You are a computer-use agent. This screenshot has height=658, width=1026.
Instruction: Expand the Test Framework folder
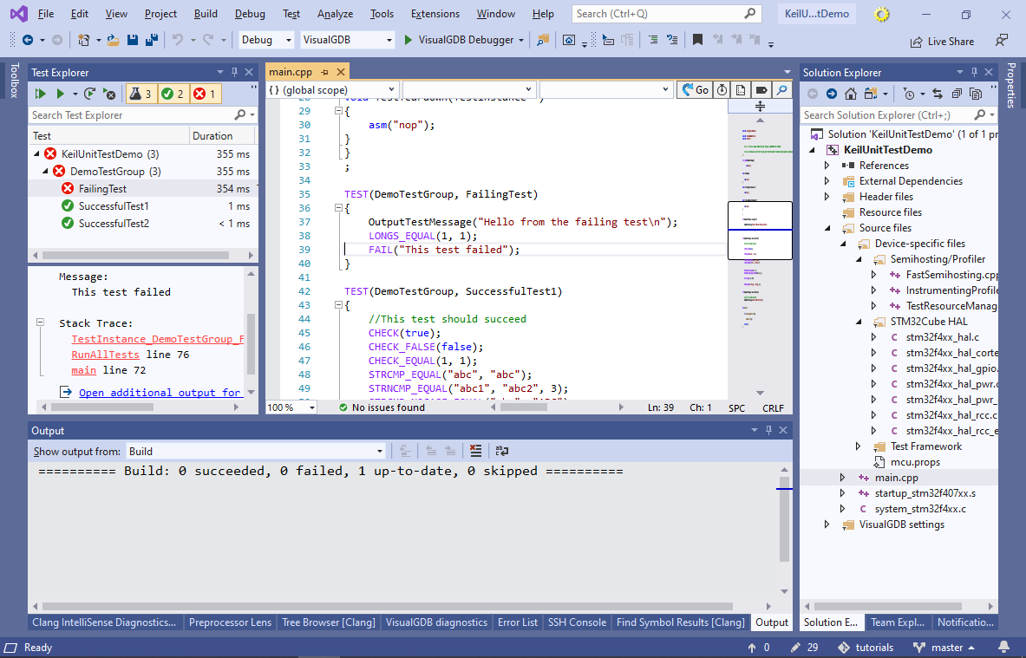(x=859, y=446)
